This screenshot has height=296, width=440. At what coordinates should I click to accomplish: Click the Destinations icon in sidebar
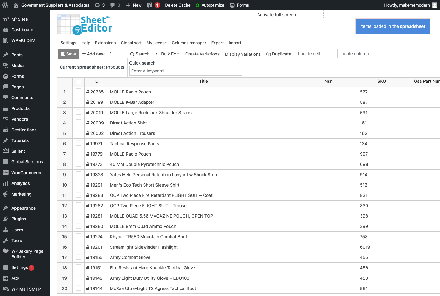point(6,130)
